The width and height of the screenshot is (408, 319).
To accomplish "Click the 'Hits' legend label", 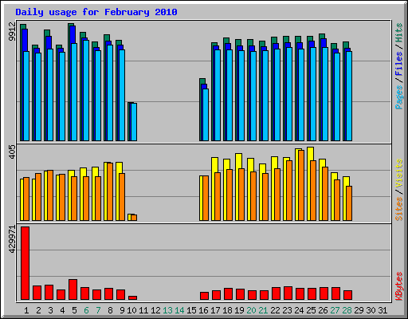I will pos(399,33).
